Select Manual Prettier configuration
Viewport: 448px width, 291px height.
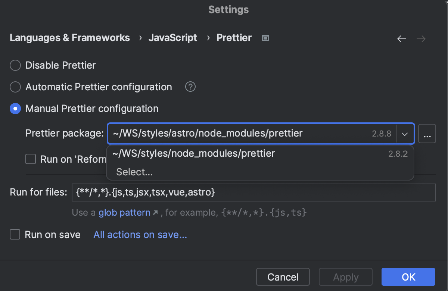pos(15,109)
